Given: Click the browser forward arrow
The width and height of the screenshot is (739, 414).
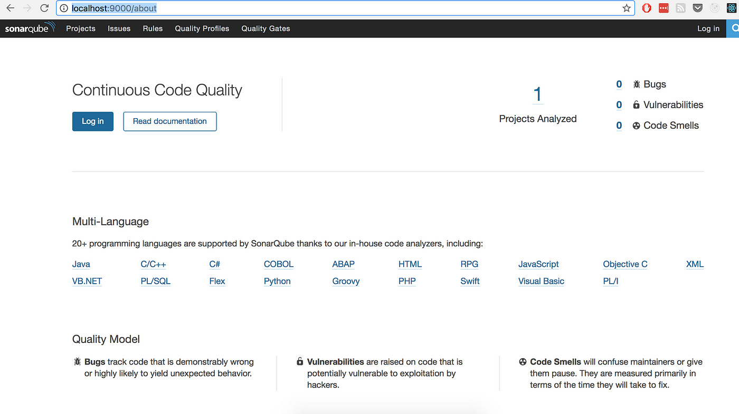Looking at the screenshot, I should click(27, 8).
